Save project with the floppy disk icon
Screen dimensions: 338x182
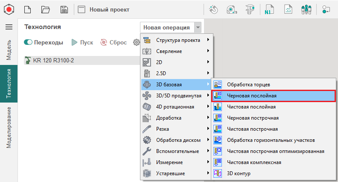[x=64, y=9]
